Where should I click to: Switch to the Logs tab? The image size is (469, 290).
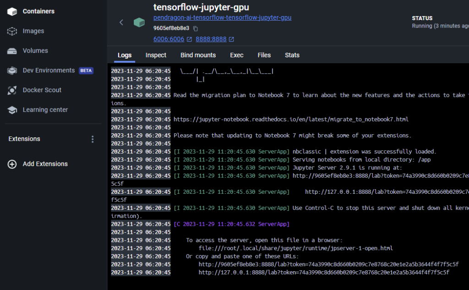(125, 55)
